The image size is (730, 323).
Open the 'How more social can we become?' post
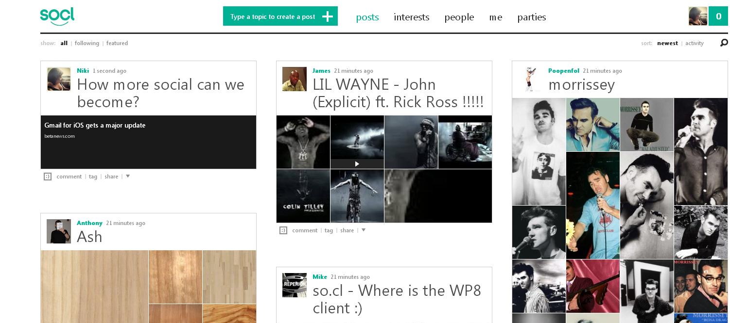(x=160, y=93)
